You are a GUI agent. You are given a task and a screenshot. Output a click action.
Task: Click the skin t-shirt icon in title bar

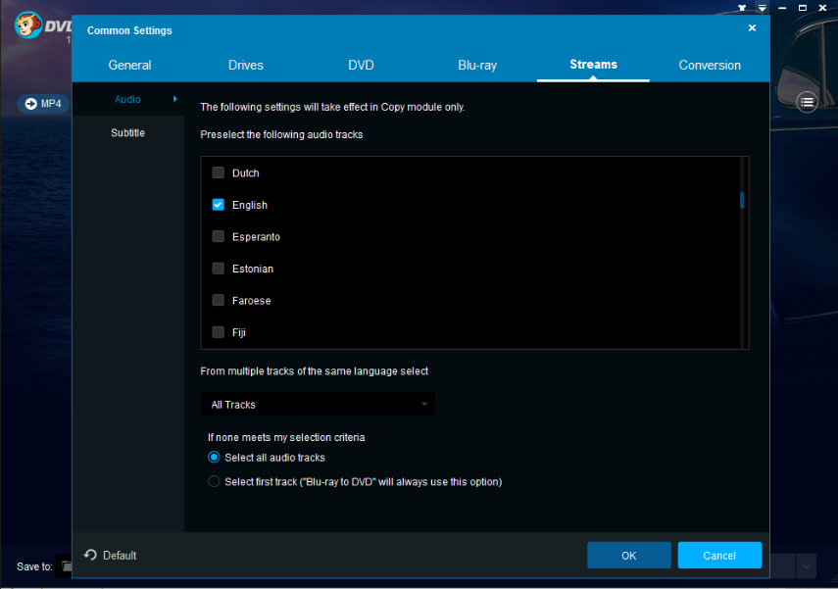pos(742,8)
